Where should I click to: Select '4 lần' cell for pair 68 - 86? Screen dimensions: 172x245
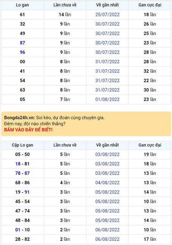(65, 182)
